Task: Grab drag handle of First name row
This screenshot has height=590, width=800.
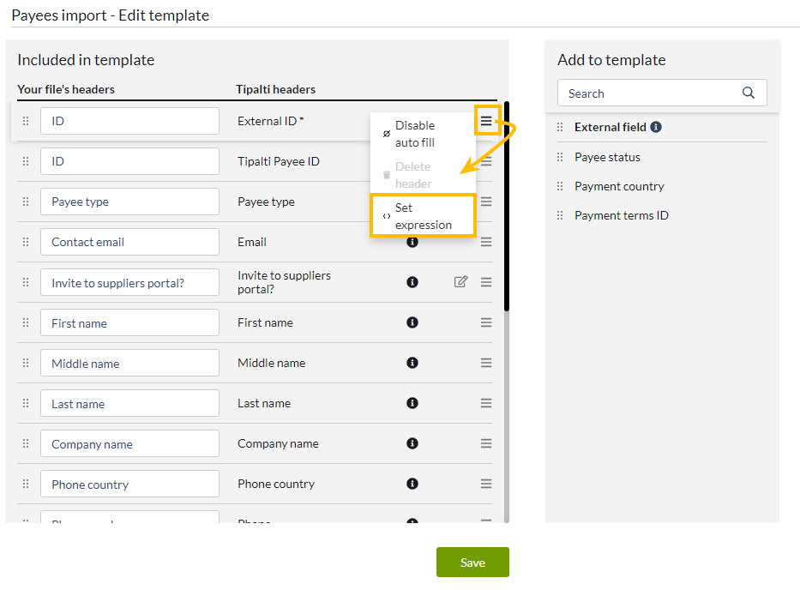Action: click(x=26, y=322)
